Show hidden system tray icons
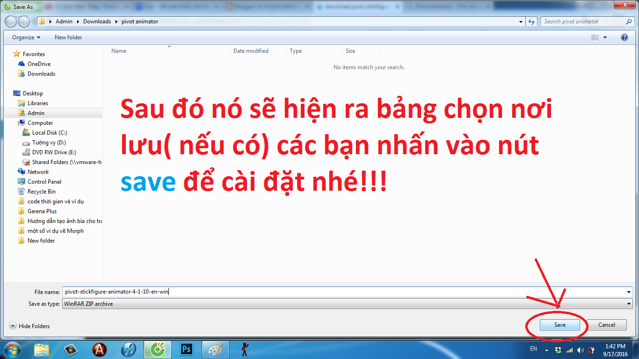639x359 pixels. (x=545, y=350)
